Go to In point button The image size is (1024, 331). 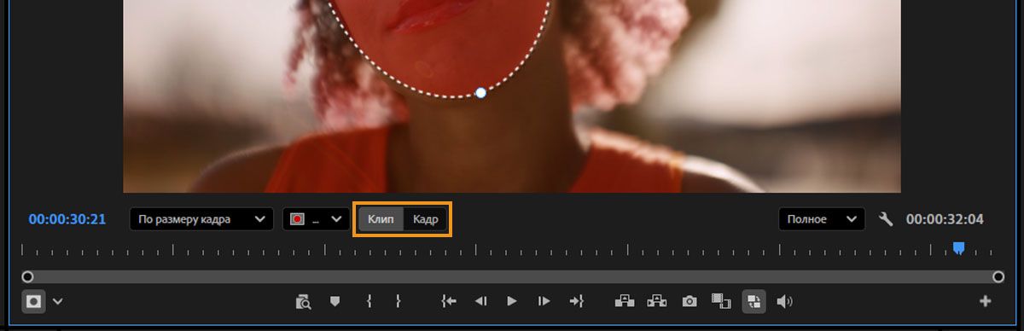pyautogui.click(x=449, y=301)
